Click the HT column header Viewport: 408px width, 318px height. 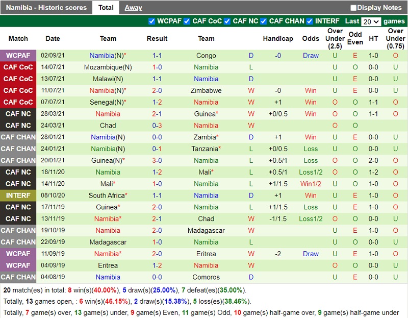pos(373,39)
